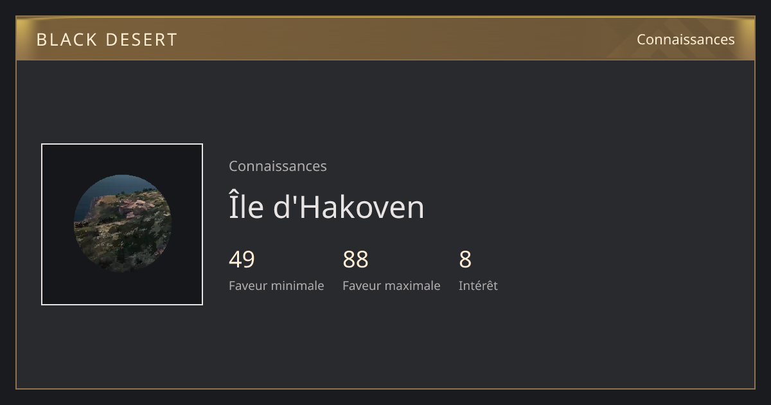Select the 88 maximum favor value
The image size is (771, 405).
point(355,260)
